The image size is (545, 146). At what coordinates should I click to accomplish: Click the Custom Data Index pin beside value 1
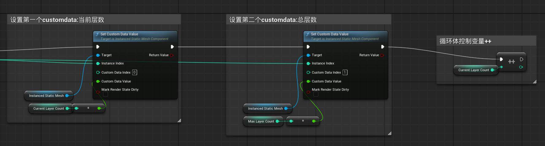[x=309, y=72]
